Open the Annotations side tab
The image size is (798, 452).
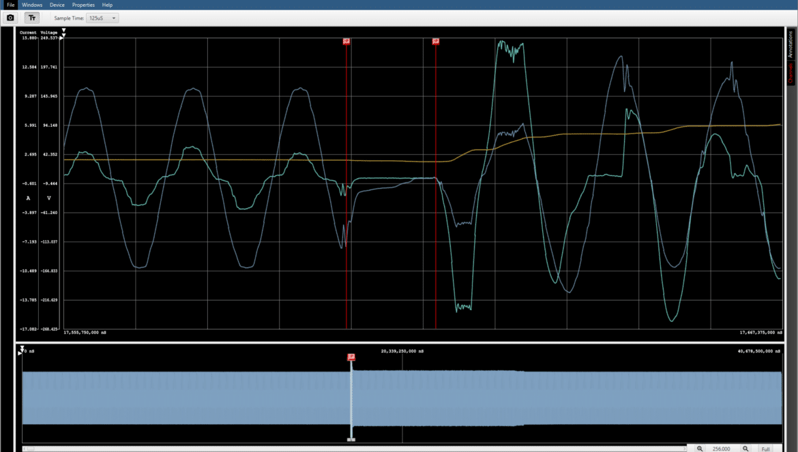tap(791, 44)
